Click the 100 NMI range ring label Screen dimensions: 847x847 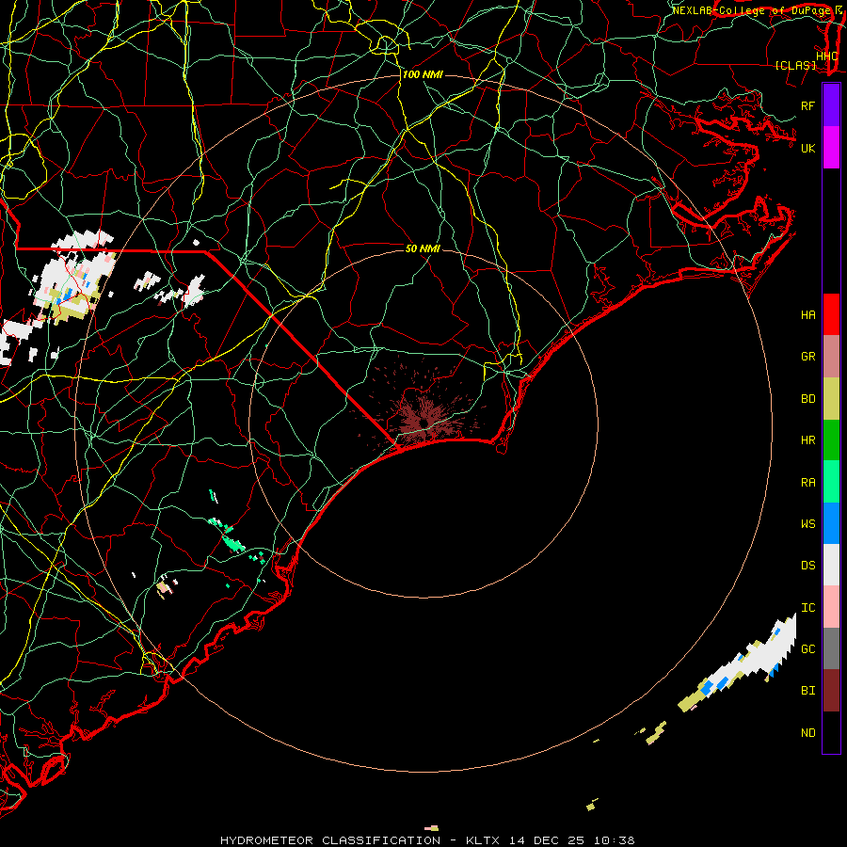pos(423,74)
